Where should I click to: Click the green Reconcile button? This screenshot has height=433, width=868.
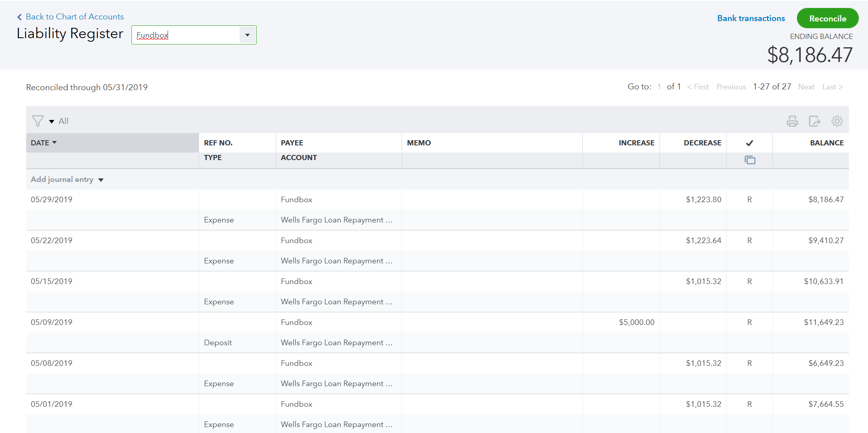pyautogui.click(x=827, y=18)
